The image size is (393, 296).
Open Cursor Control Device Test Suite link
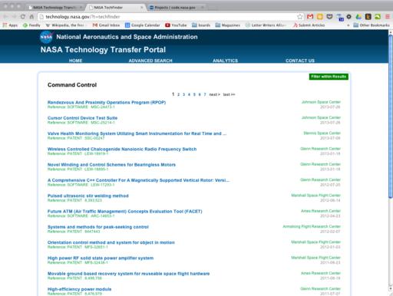click(82, 118)
